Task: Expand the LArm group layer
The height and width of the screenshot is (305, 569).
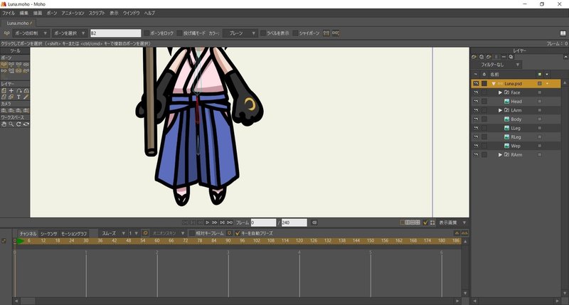Action: pos(500,110)
